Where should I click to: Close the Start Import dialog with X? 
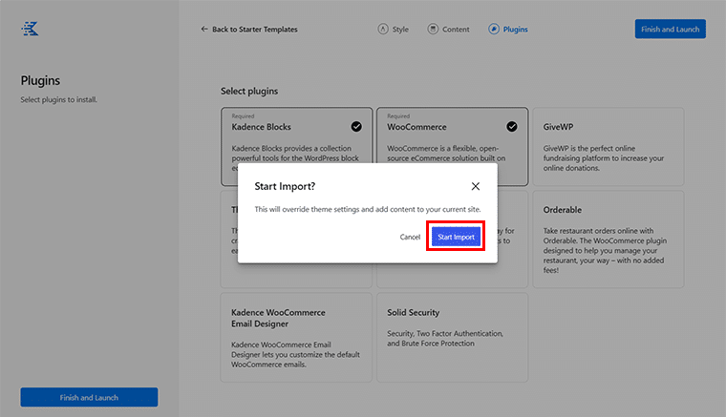476,186
